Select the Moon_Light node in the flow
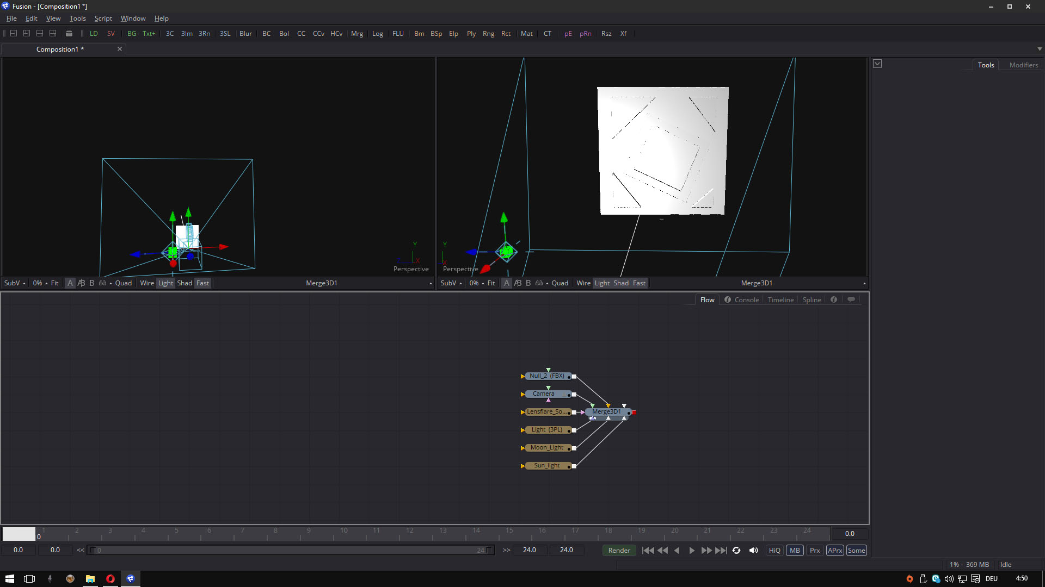The width and height of the screenshot is (1045, 587). [548, 448]
